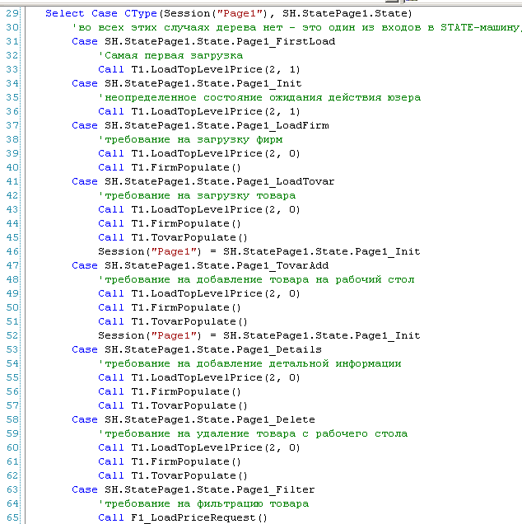Click line number 31 in the gutter
522x524 pixels.
tap(12, 41)
